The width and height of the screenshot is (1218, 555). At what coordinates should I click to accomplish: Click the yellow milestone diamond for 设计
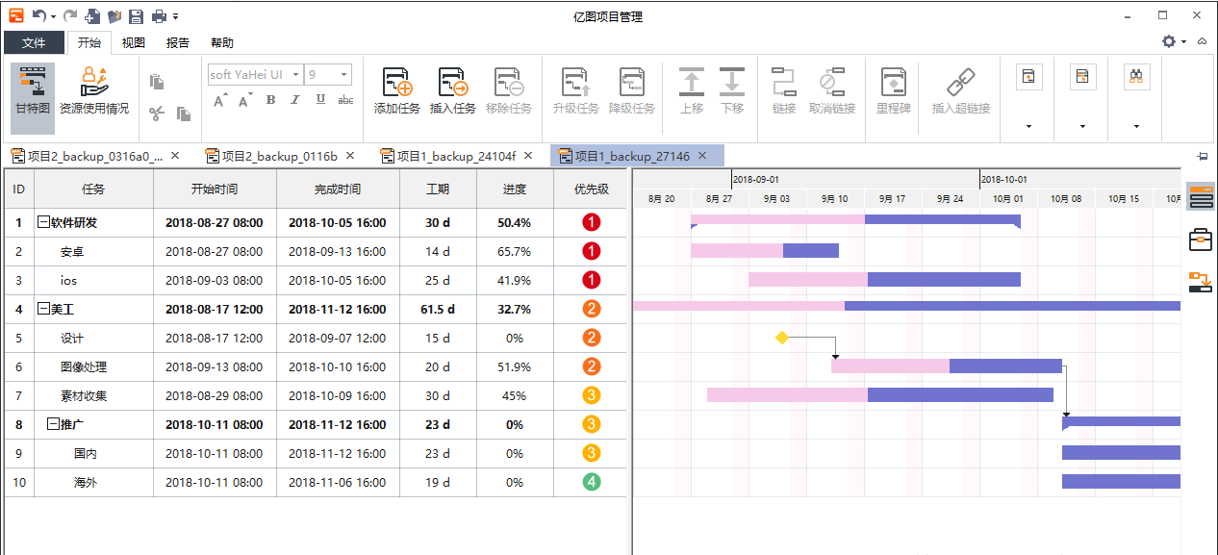781,338
